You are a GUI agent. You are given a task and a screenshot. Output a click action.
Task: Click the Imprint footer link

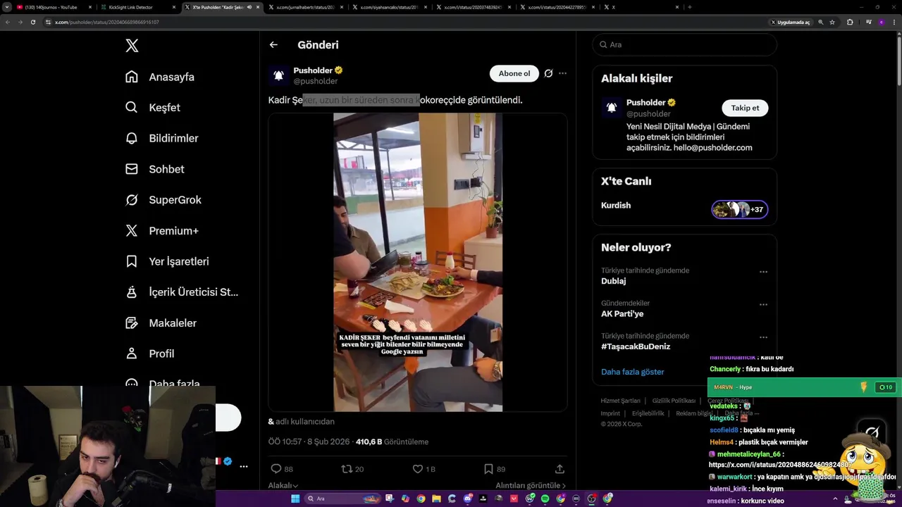click(x=610, y=413)
